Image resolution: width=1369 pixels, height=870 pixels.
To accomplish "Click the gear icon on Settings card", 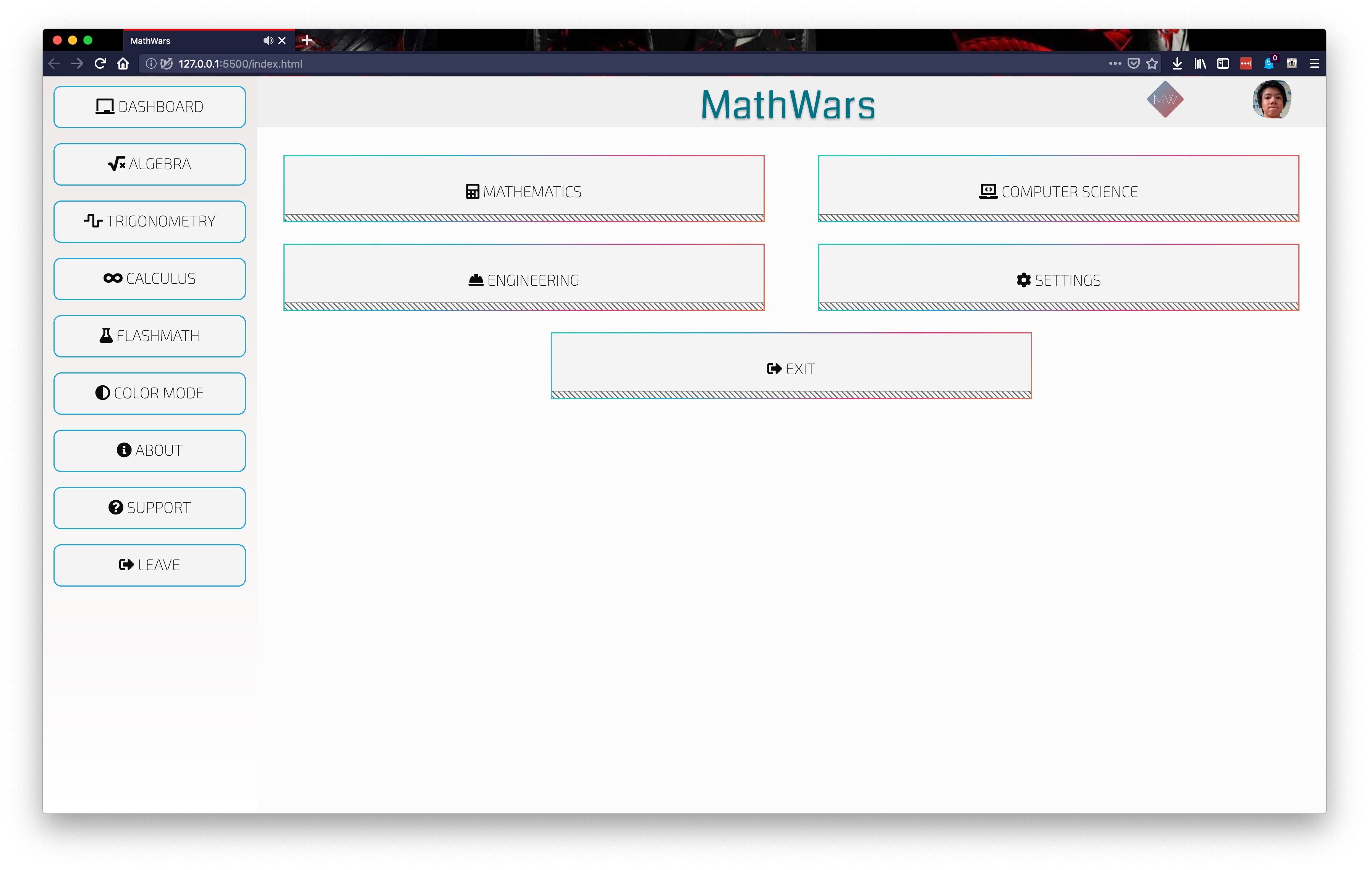I will pyautogui.click(x=1023, y=280).
